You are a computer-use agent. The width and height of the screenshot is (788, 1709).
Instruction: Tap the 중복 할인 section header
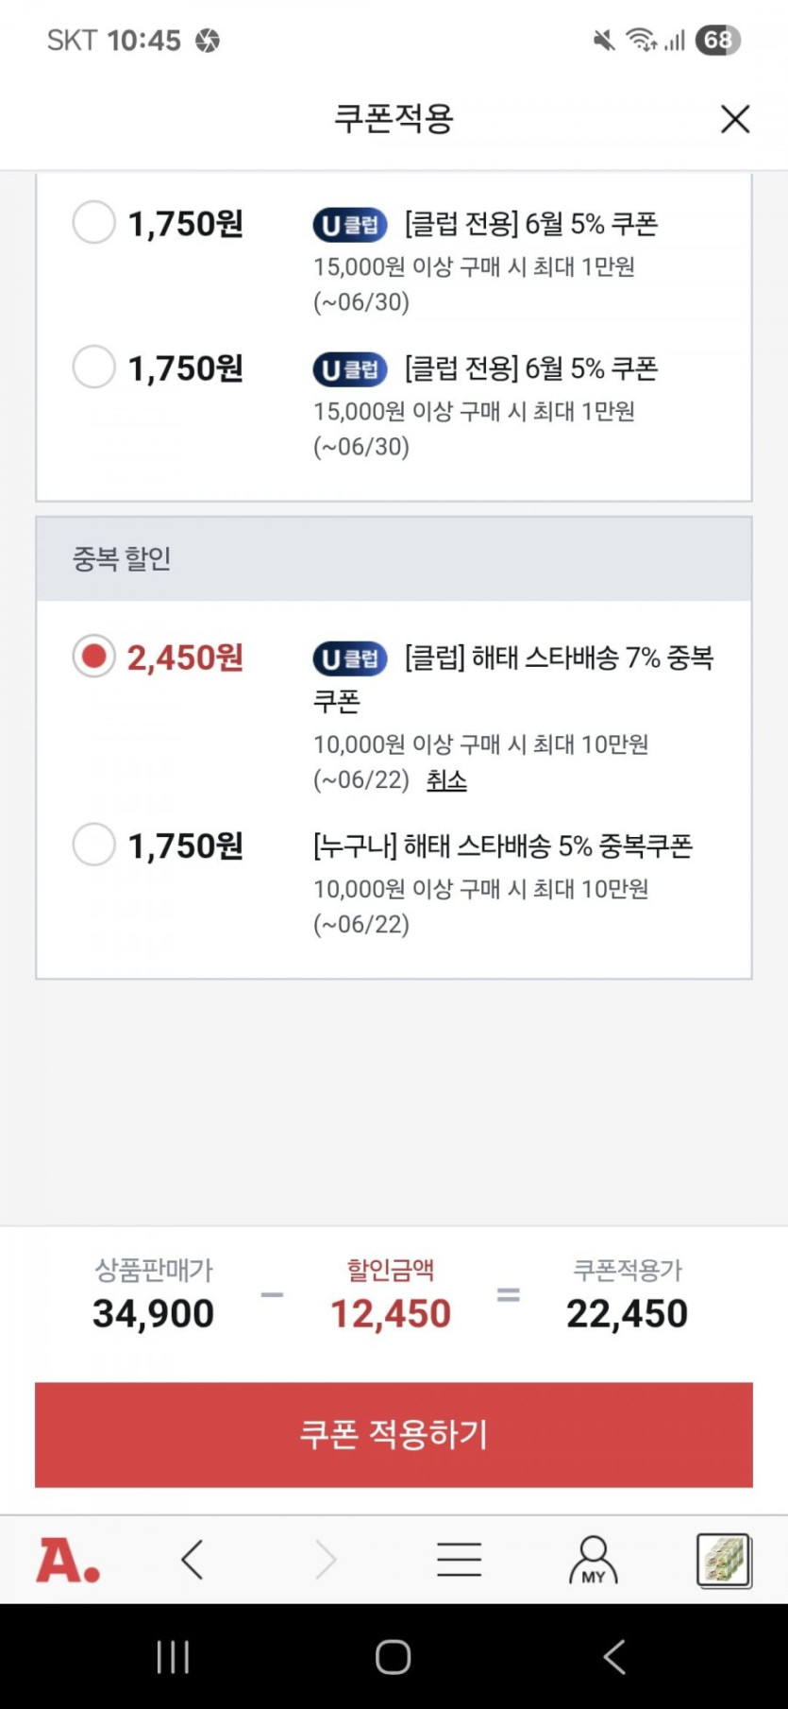pos(394,558)
